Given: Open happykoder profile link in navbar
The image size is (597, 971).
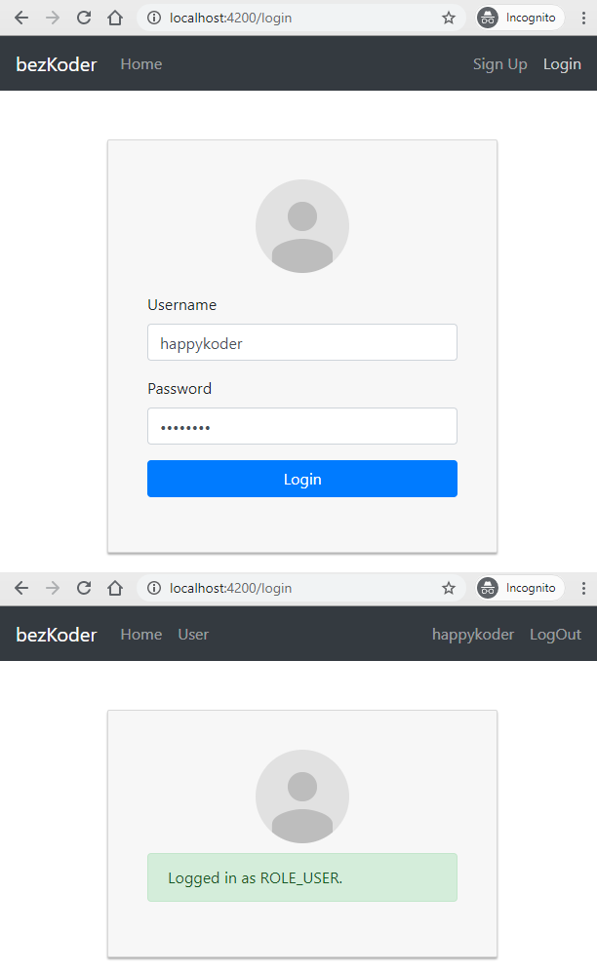Looking at the screenshot, I should point(473,634).
